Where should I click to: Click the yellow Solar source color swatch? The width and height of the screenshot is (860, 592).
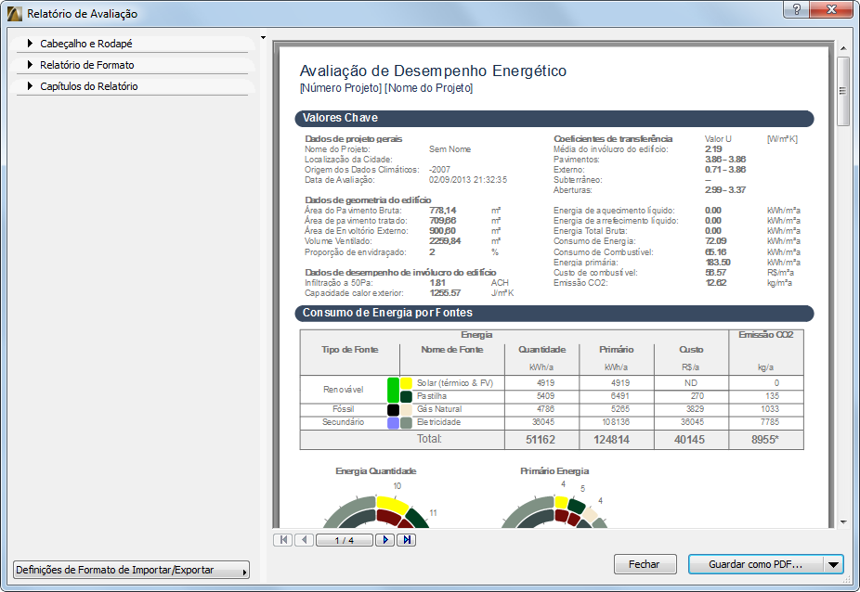point(407,383)
